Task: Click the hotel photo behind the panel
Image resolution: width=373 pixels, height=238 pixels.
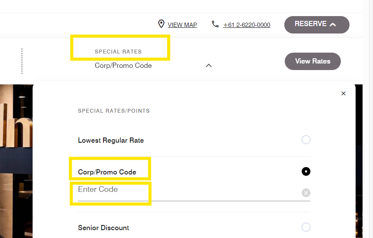Action: coord(16,161)
